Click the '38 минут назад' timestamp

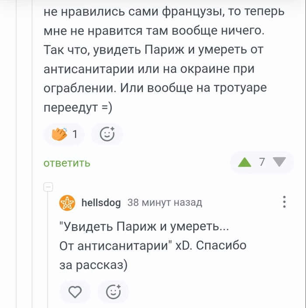click(x=165, y=203)
